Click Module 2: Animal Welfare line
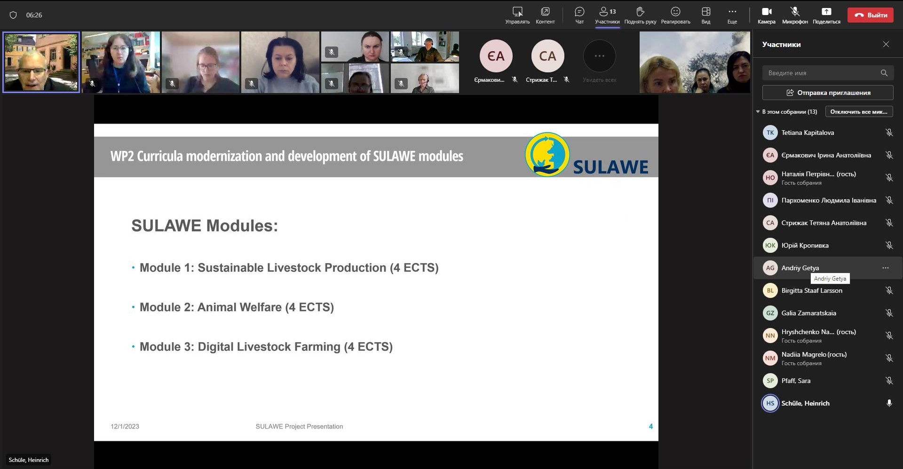Image resolution: width=903 pixels, height=469 pixels. click(x=237, y=307)
